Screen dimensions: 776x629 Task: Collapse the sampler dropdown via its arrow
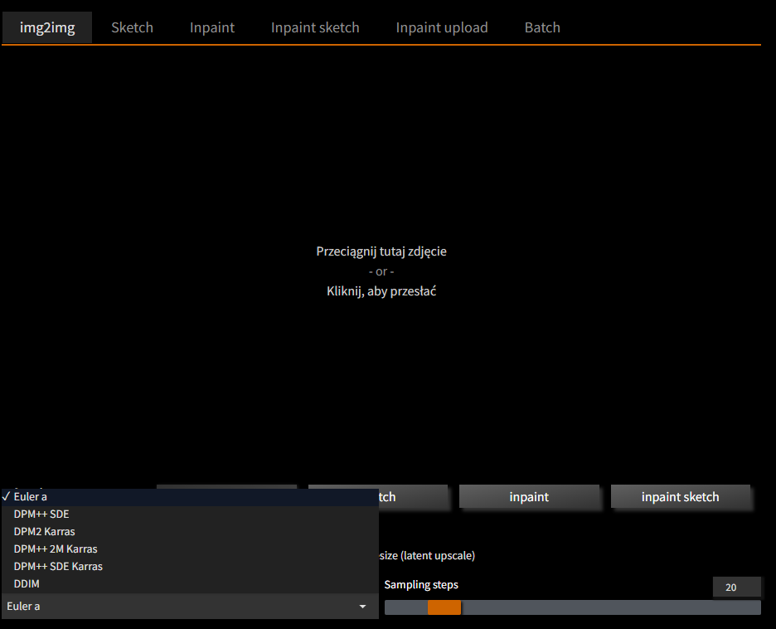pos(362,607)
